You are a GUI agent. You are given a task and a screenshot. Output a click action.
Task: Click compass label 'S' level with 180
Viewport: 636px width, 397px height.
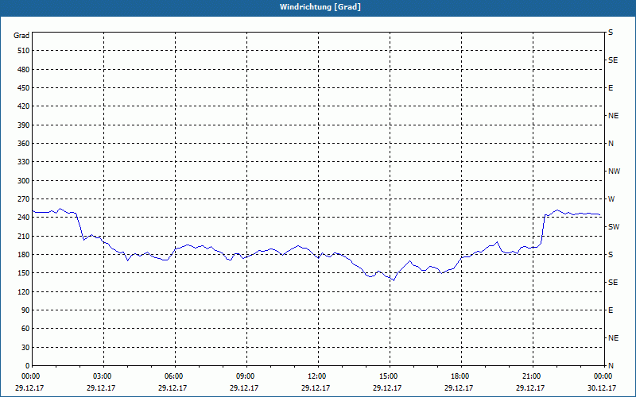tap(611, 255)
